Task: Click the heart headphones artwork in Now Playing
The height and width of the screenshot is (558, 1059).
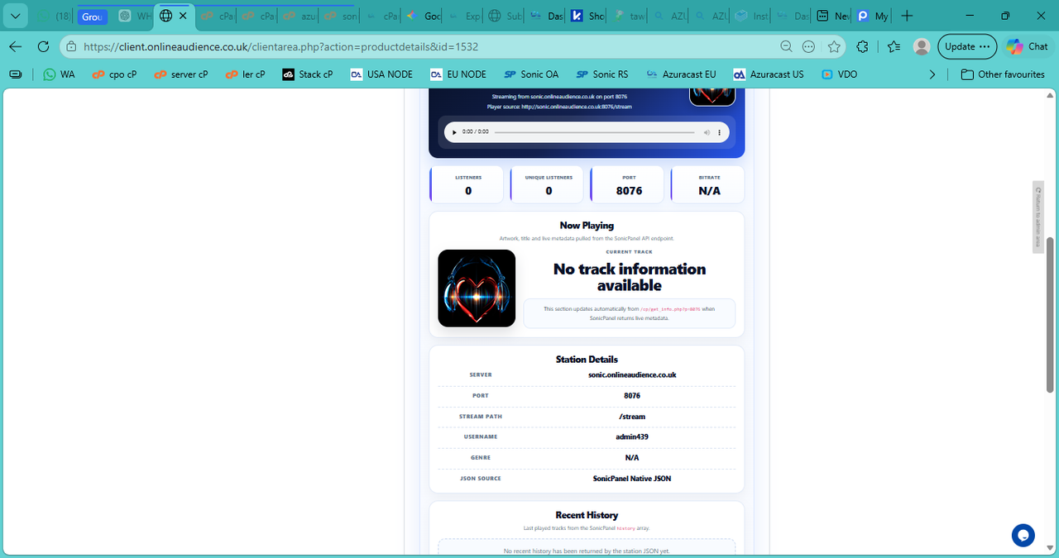Action: pyautogui.click(x=477, y=288)
